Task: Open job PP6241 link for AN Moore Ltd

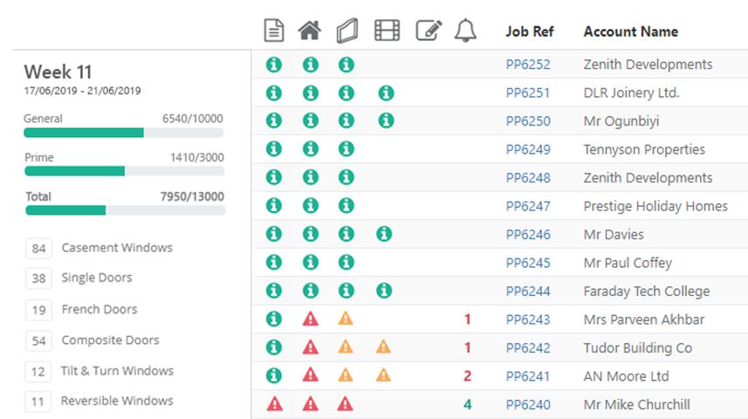Action: pos(528,376)
